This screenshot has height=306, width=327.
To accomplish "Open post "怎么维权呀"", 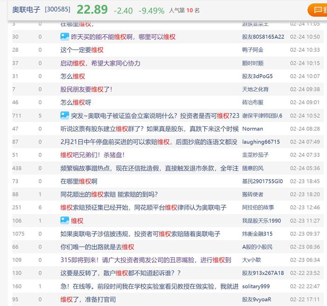I will coord(76,102).
